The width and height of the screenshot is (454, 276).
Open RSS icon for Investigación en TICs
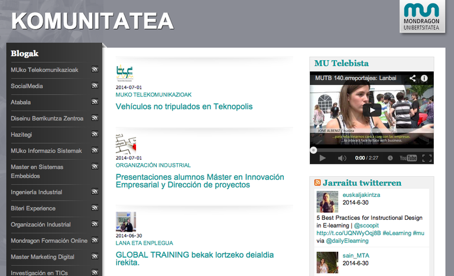click(95, 273)
